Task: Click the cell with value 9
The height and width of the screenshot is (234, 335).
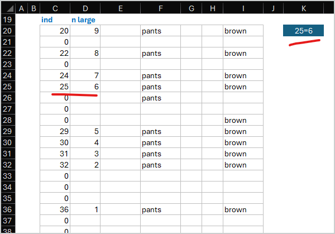Action: tap(85, 31)
